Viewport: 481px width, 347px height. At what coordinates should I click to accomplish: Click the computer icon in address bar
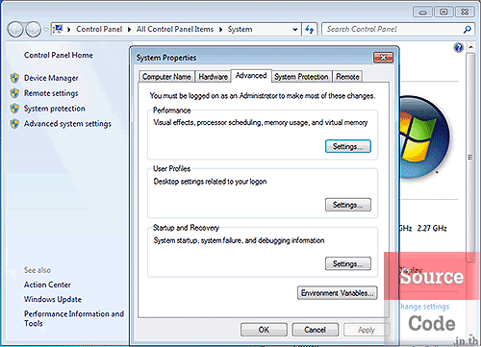tap(58, 29)
